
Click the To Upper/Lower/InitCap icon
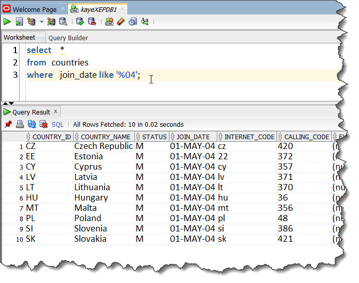(x=145, y=22)
